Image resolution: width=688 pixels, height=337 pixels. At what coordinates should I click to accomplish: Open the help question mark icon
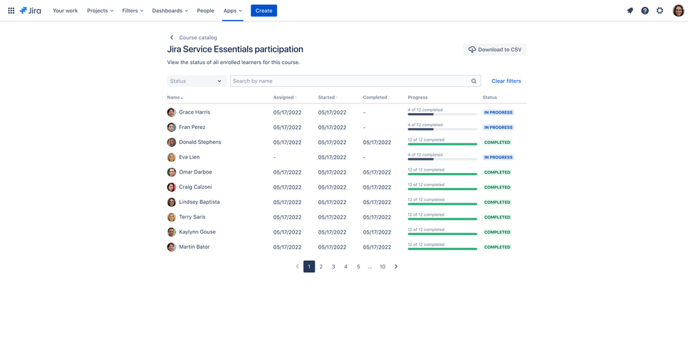(645, 10)
